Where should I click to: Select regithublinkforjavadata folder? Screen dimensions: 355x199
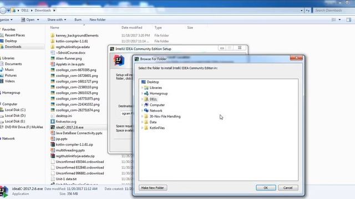click(73, 47)
